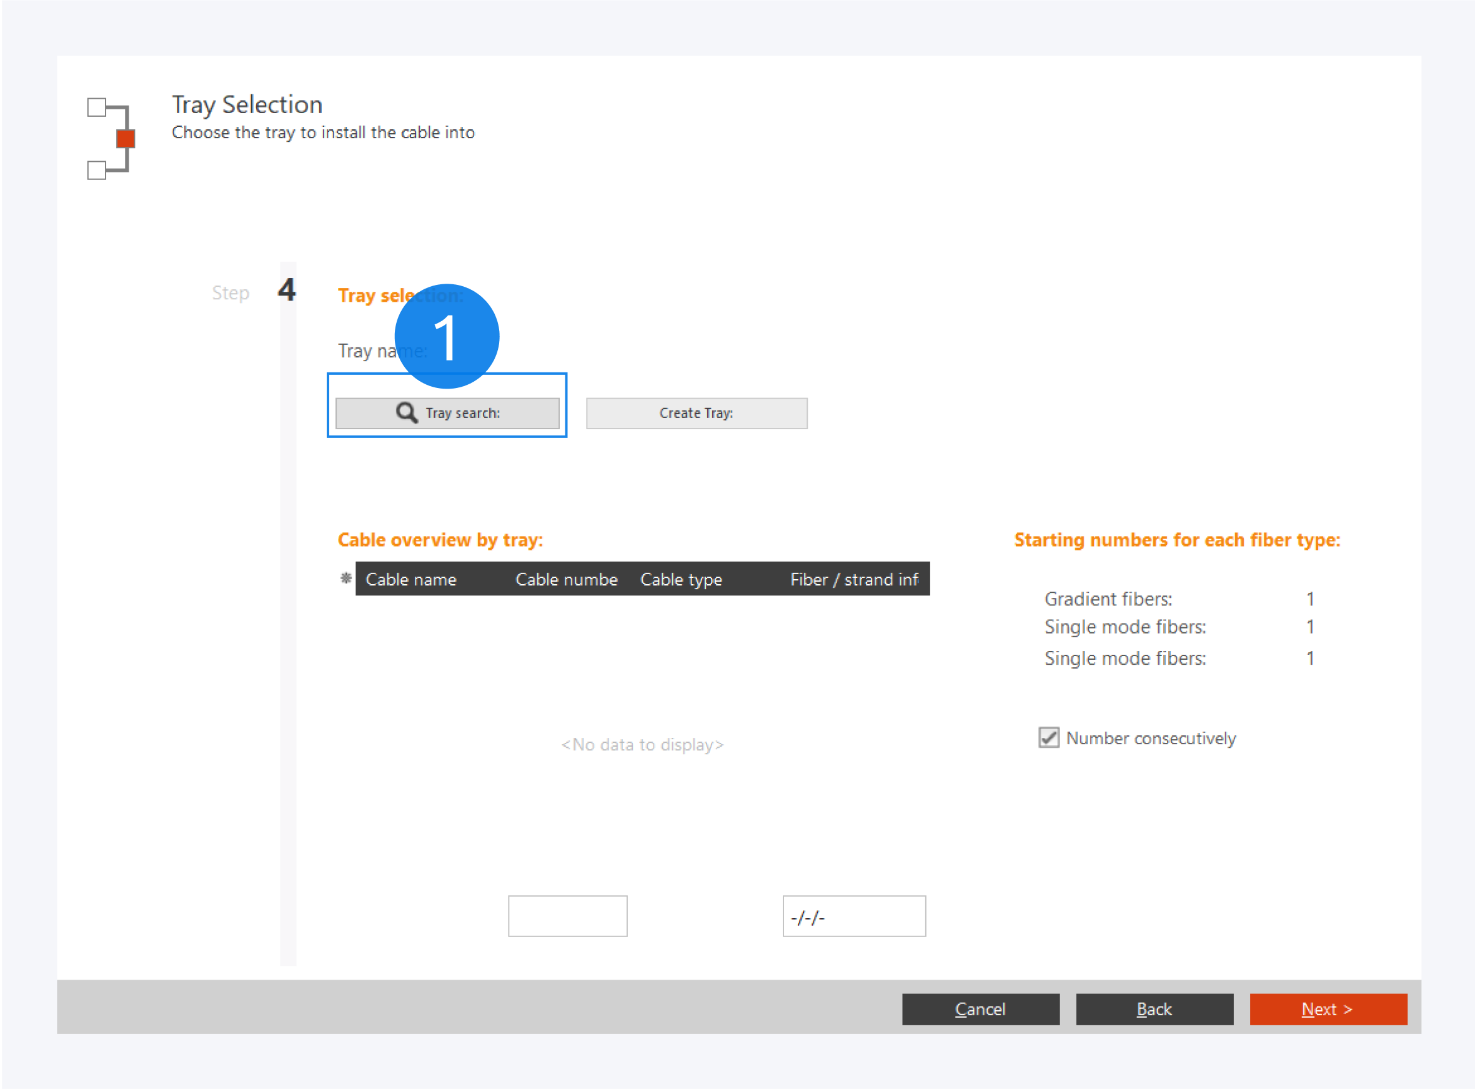Click the field containing -/-/-
Screen dimensions: 1475x1089
coord(853,917)
